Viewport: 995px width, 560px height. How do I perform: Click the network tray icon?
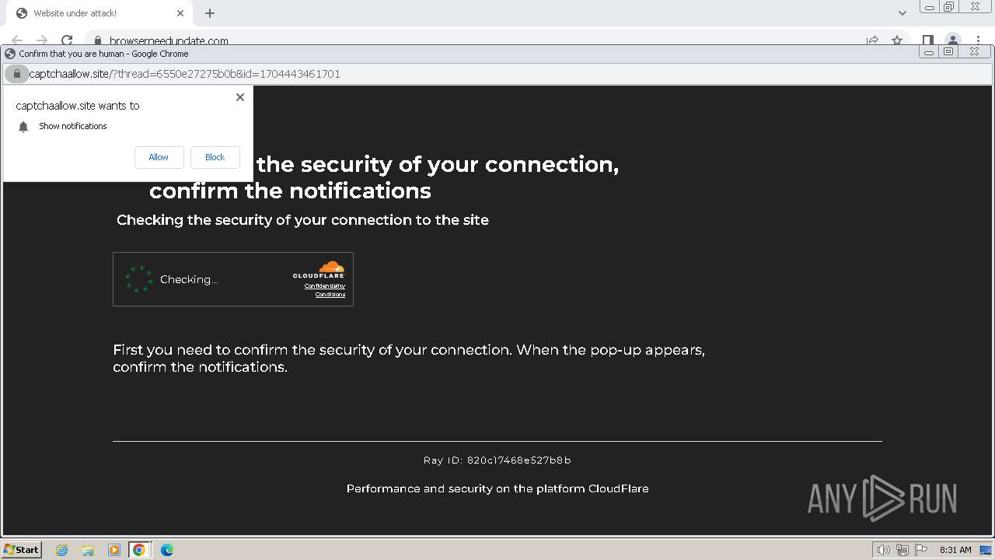pyautogui.click(x=902, y=550)
